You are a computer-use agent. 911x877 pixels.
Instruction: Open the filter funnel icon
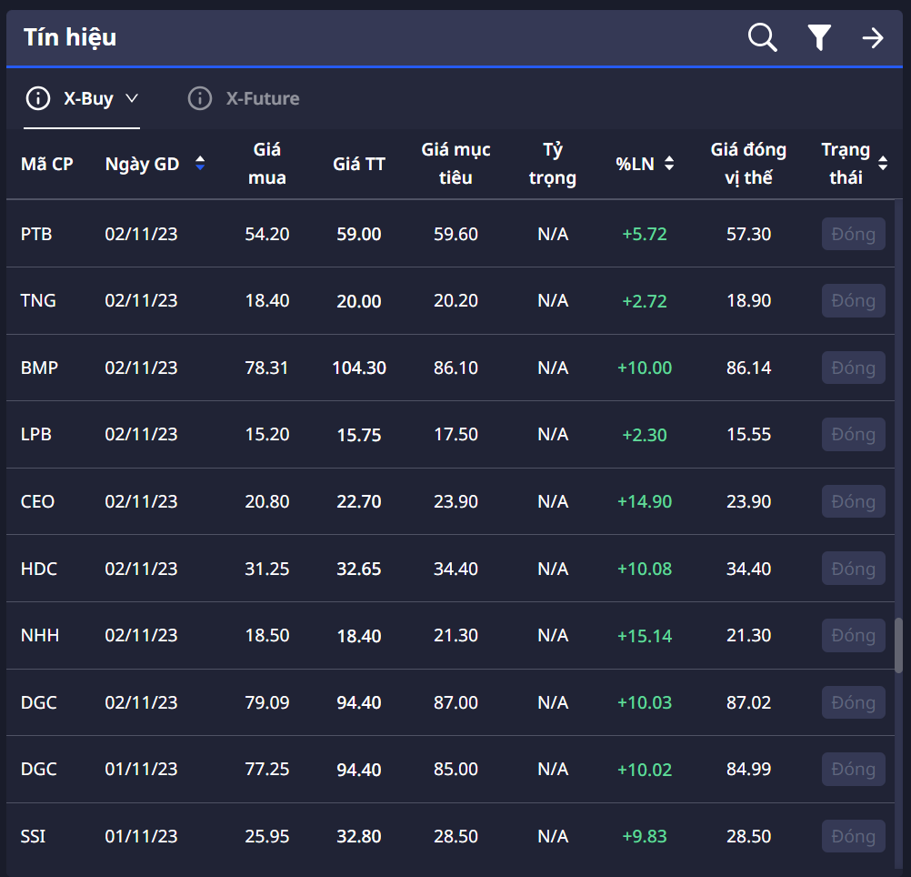[x=819, y=37]
